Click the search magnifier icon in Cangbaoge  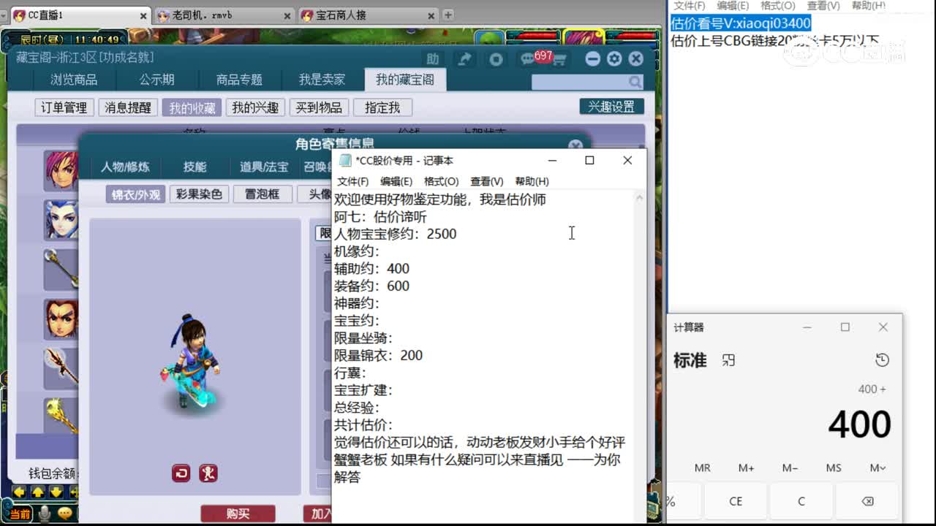point(635,82)
